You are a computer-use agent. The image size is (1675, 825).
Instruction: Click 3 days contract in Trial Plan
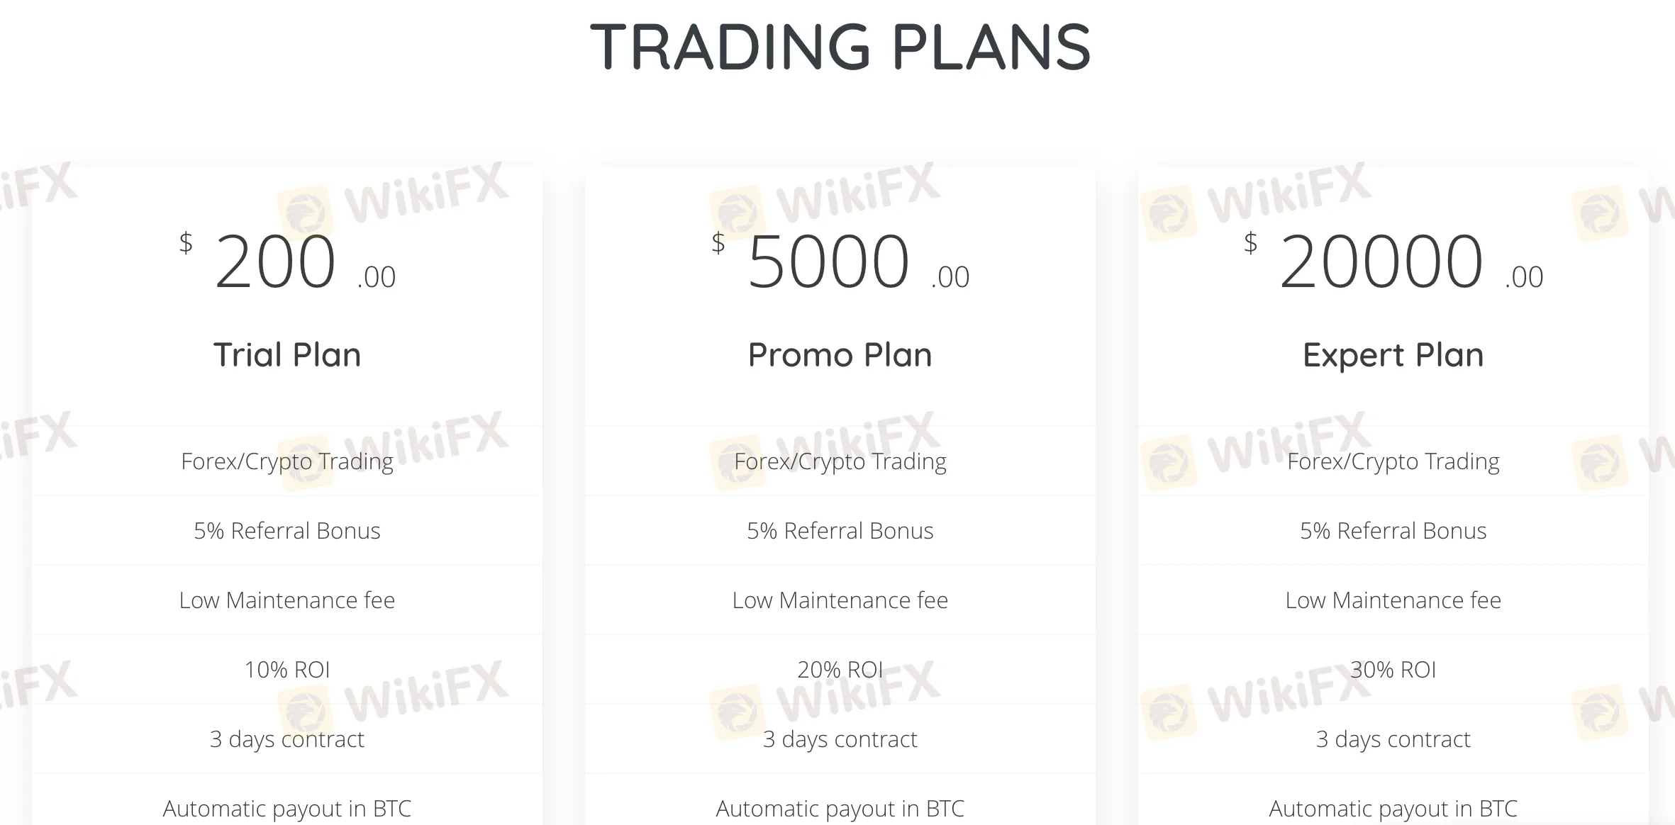coord(287,739)
